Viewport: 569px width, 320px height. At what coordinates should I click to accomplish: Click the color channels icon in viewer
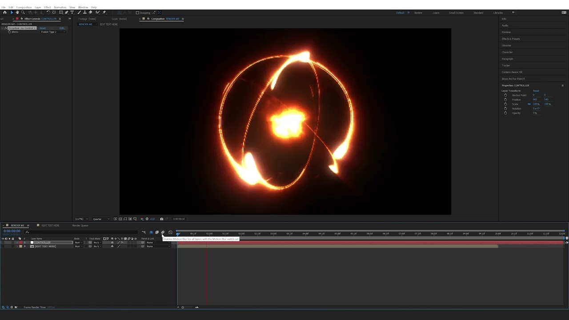point(142,219)
